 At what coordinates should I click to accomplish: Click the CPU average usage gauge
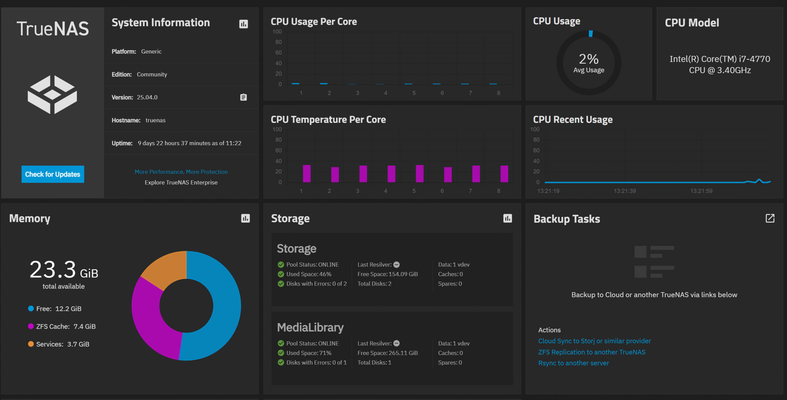(x=588, y=63)
